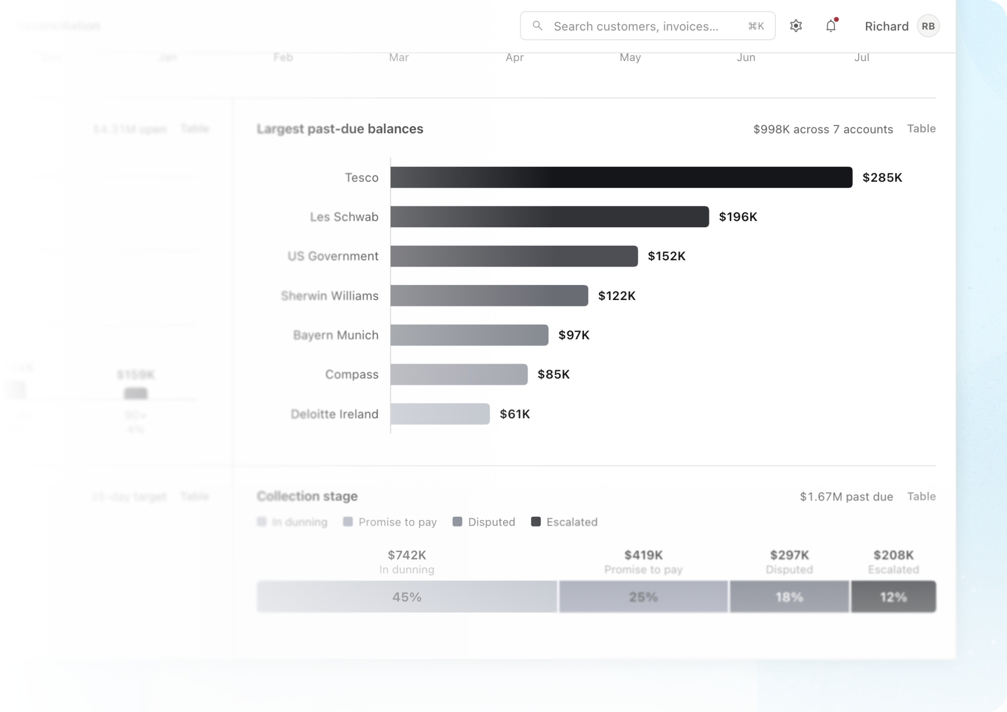Click the $297K Disputed figure
The height and width of the screenshot is (712, 1007).
(789, 555)
